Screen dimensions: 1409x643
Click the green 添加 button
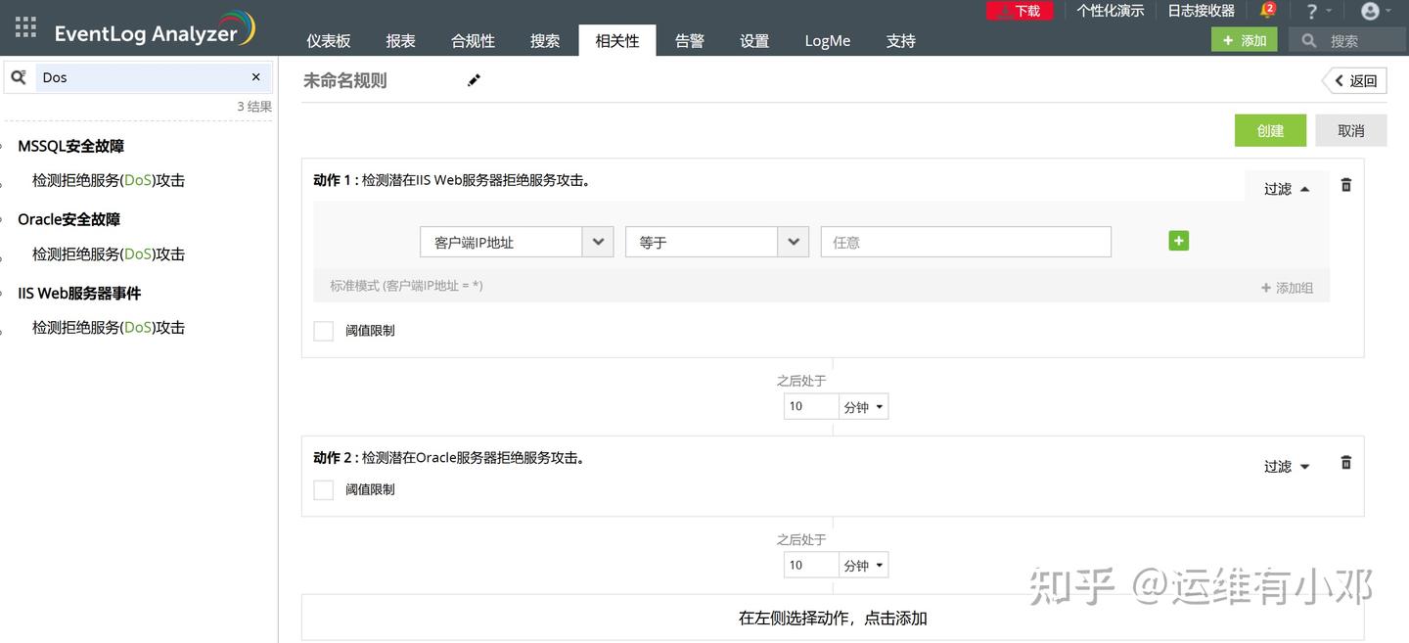coord(1245,40)
